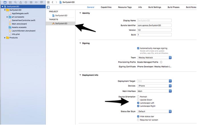
Task: Open the Symbol navigator icon
Action: [x=10, y=2]
